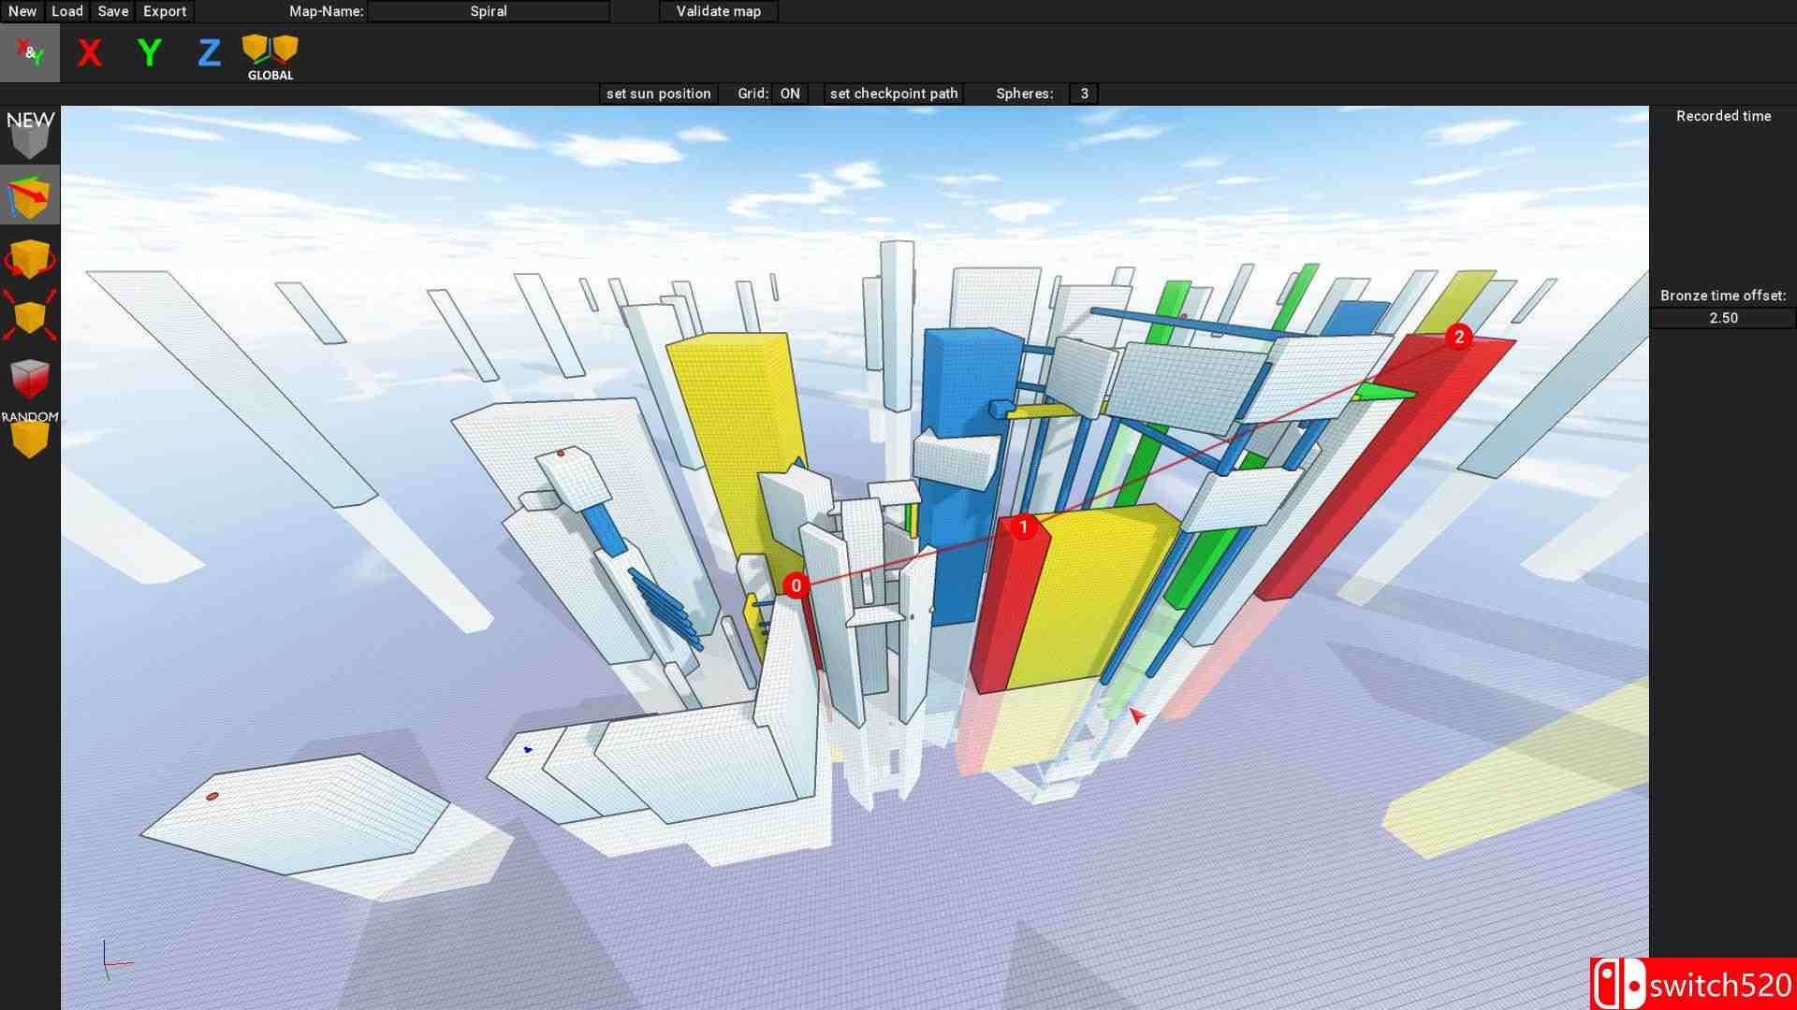
Task: Click the Random cube tool
Action: pos(29,434)
